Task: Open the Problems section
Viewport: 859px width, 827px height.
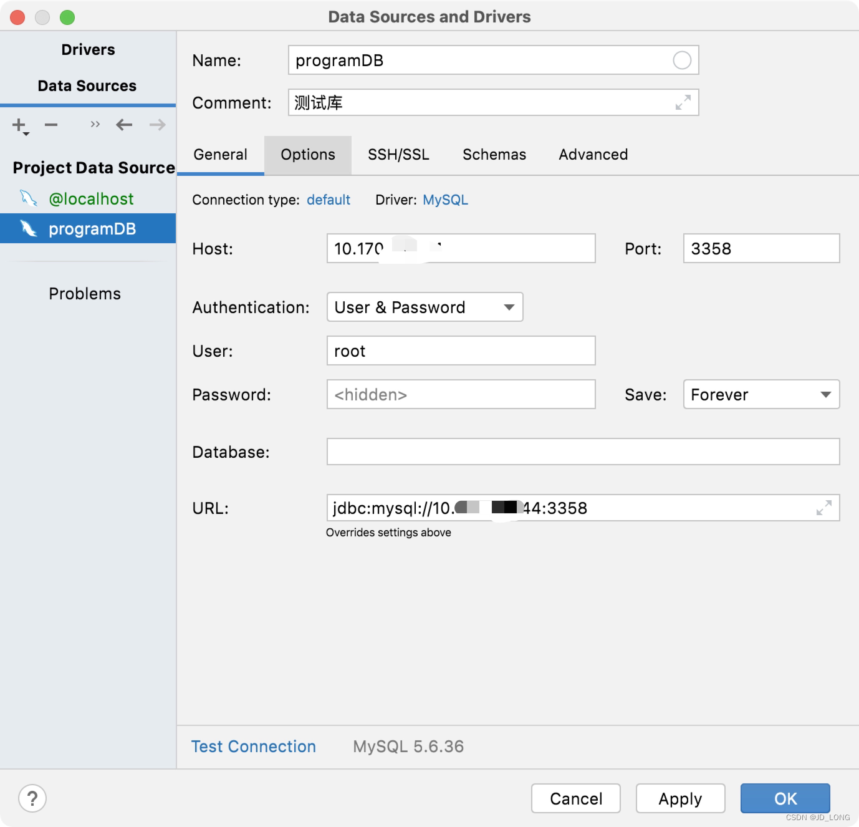Action: coord(85,294)
